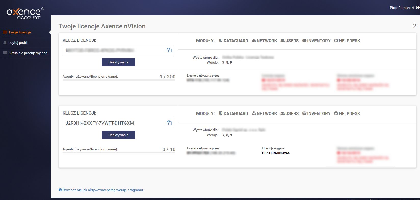This screenshot has height=200, width=420.
Task: Click the HelpDesk lifebuoy icon in second license
Action: 336,113
